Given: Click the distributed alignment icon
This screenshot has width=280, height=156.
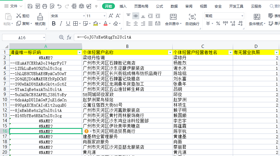Looking at the screenshot, I should pos(158,23).
